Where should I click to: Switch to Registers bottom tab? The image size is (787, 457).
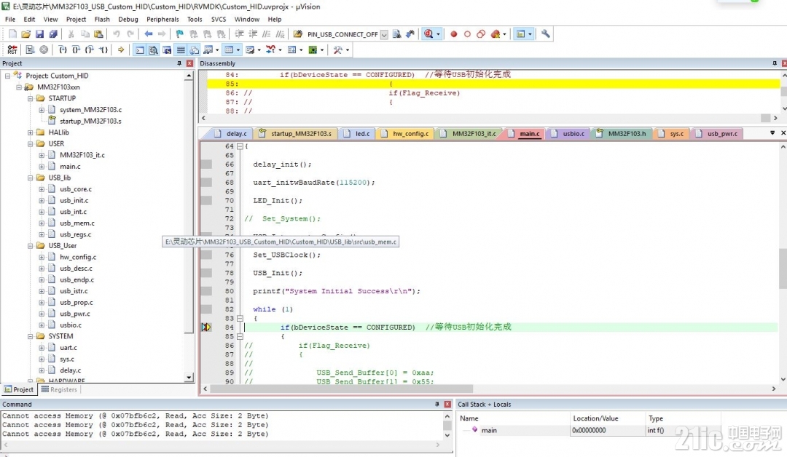point(59,389)
